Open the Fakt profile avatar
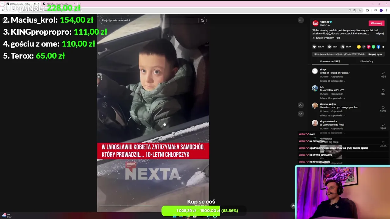Viewport: 390px width, 219px height. [315, 23]
